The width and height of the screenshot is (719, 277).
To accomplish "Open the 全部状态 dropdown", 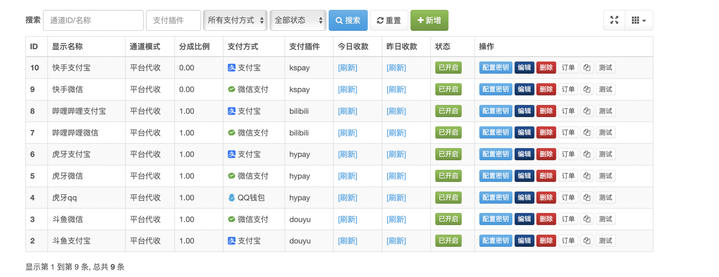I will (298, 20).
